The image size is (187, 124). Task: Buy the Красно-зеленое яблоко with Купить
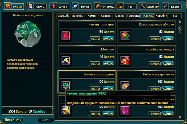168,39
